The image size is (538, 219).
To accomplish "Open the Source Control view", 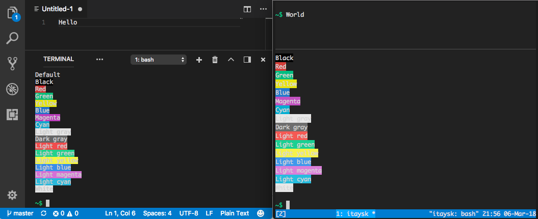I will click(12, 64).
